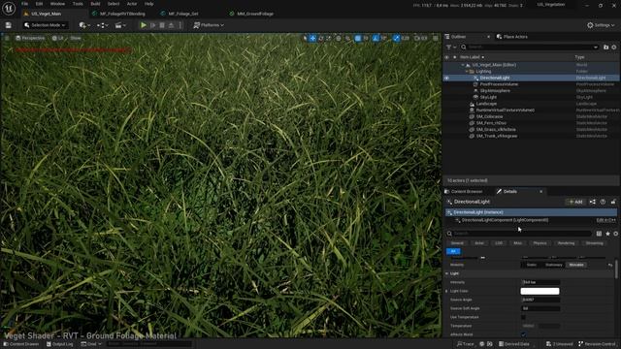
Task: Click the skip frame playback button
Action: (x=153, y=25)
